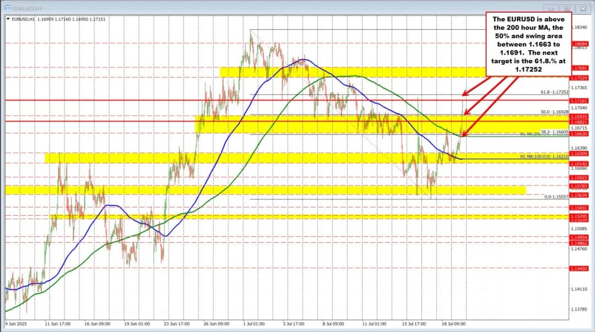Expand the triangle beside the EURUSD,H1 symbol
The image size is (595, 332).
point(7,19)
